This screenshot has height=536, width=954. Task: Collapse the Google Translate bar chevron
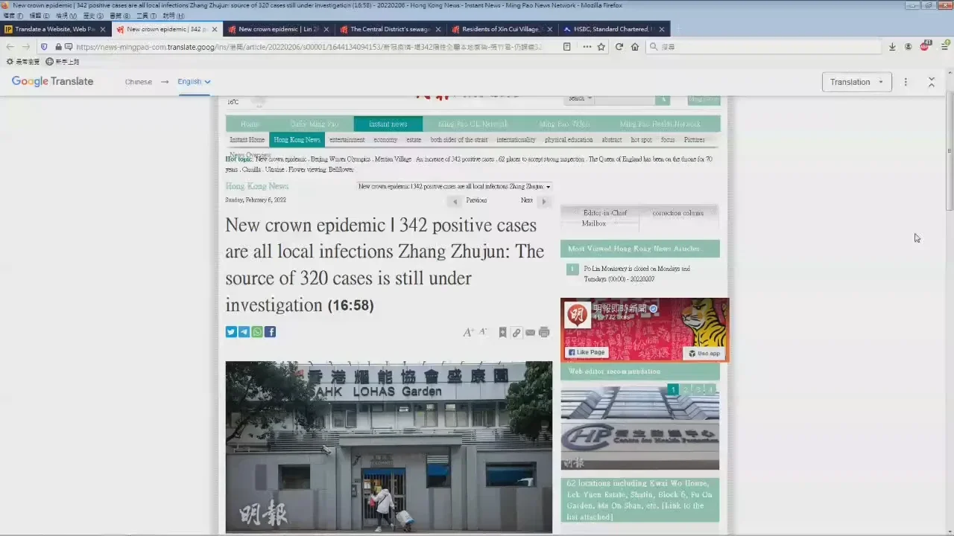pos(932,82)
